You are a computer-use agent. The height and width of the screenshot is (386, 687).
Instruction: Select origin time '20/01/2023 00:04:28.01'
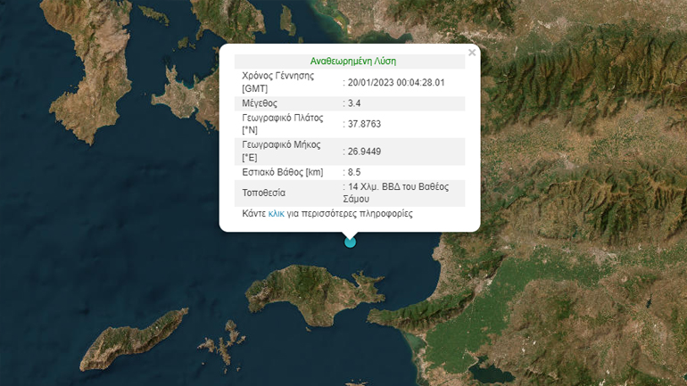pyautogui.click(x=395, y=83)
